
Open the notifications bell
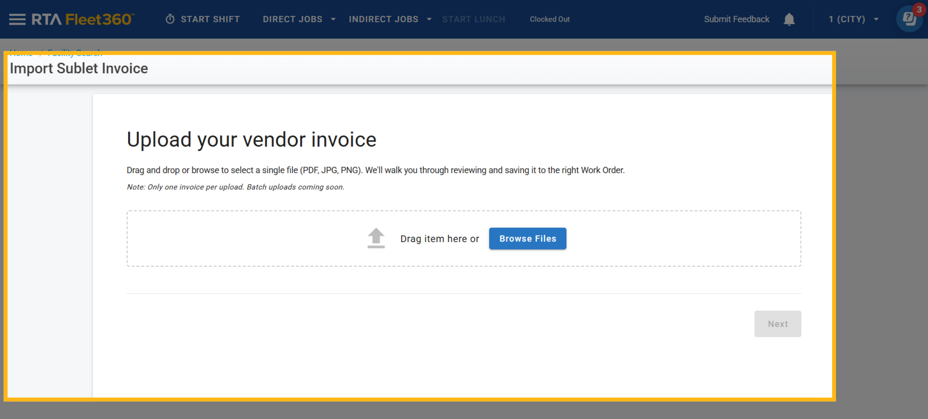789,19
